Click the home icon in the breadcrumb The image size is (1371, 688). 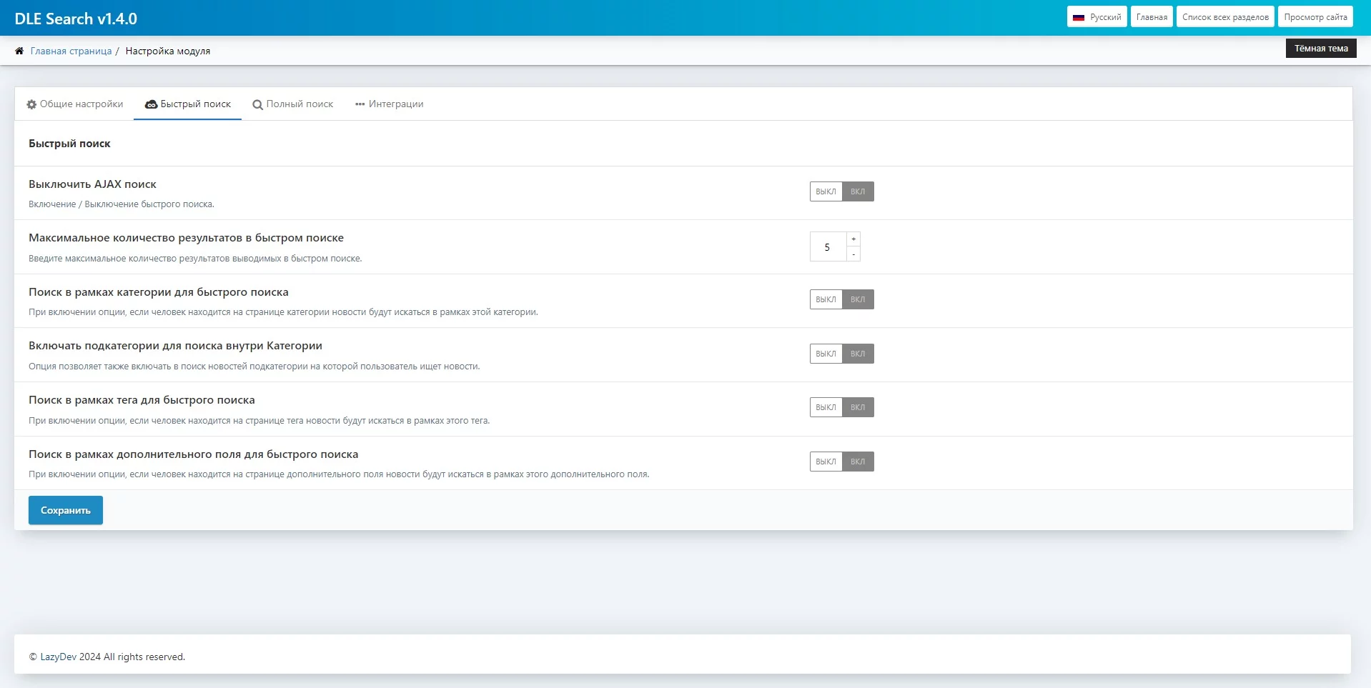pos(19,51)
